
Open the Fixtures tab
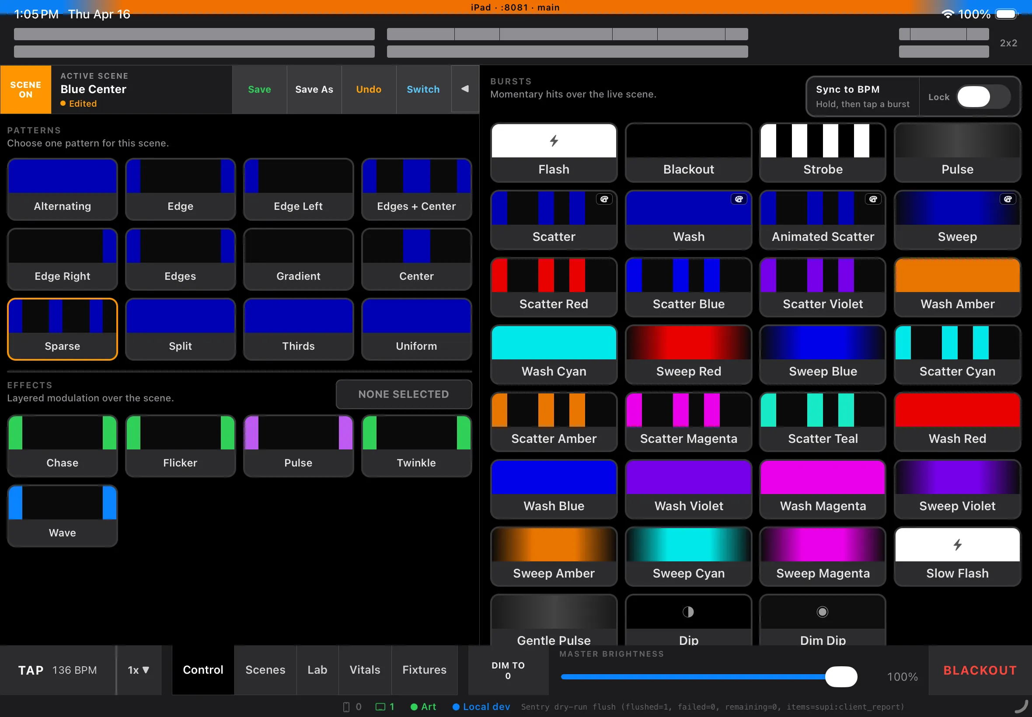(x=424, y=670)
